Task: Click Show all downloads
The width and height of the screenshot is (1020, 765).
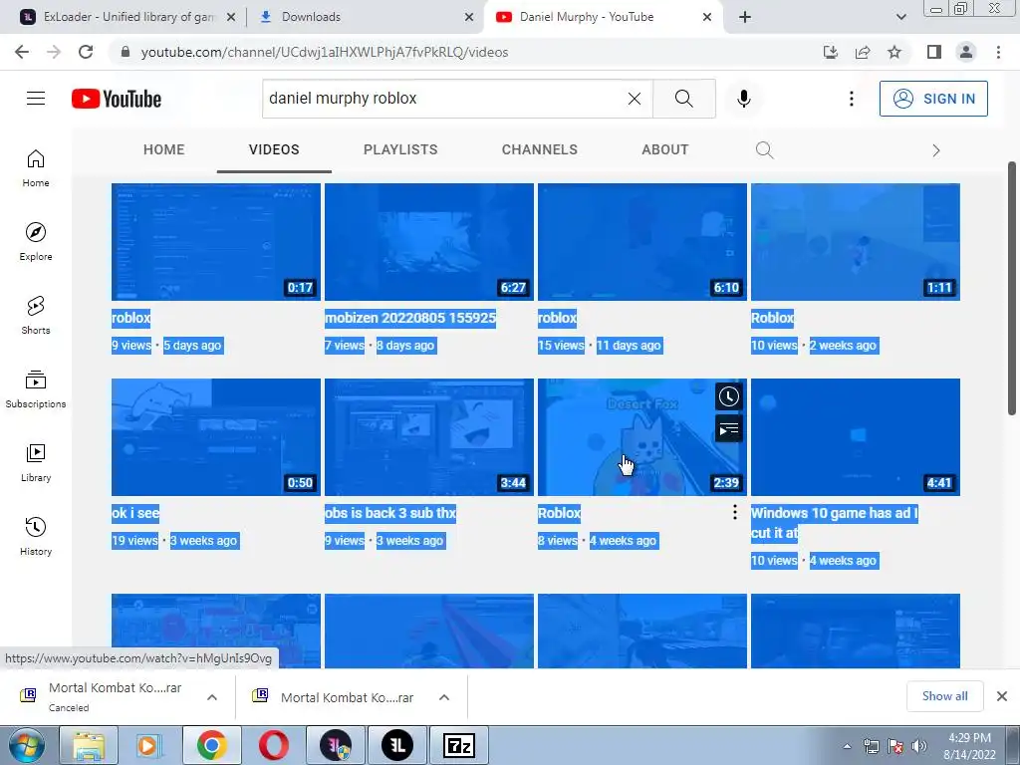Action: point(944,696)
